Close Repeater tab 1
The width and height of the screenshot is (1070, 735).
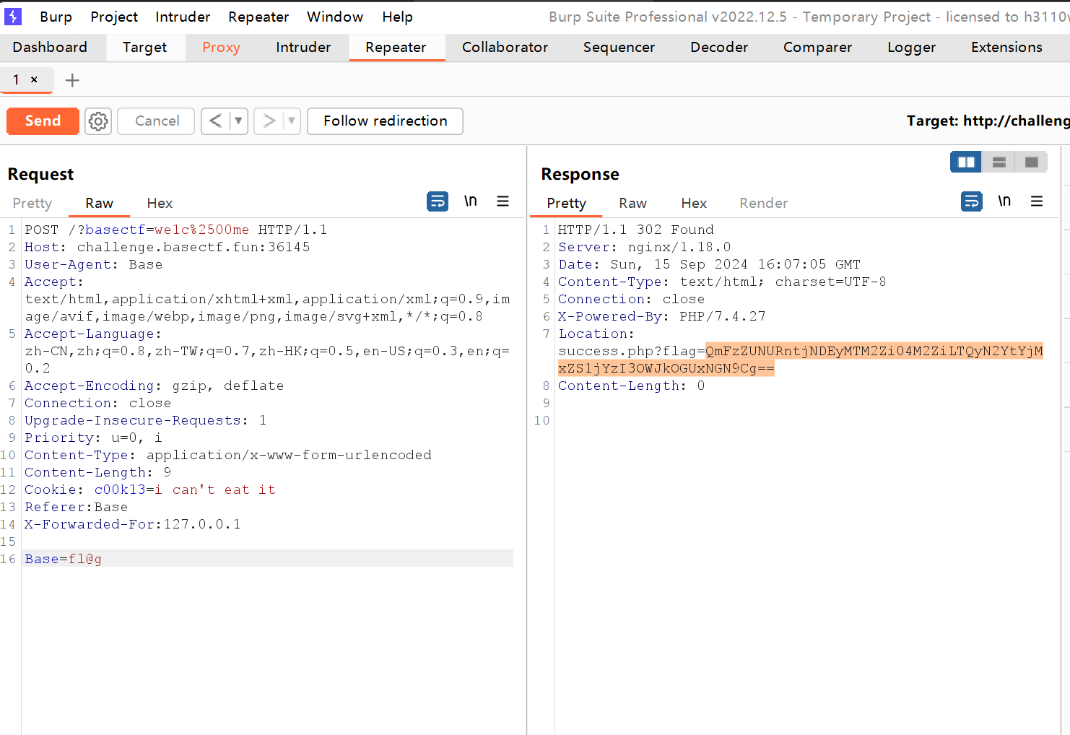pos(34,79)
